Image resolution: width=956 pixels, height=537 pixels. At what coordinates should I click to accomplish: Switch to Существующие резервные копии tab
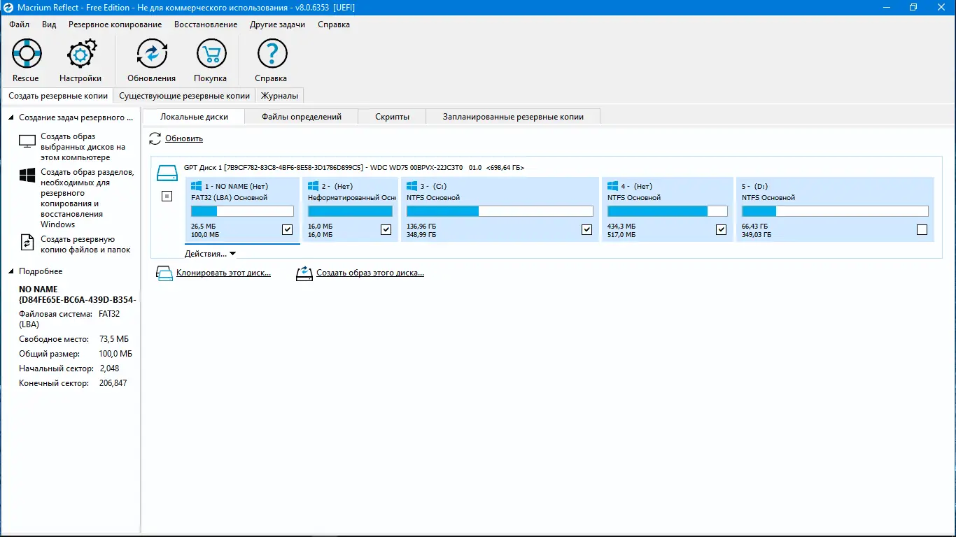[x=184, y=96]
